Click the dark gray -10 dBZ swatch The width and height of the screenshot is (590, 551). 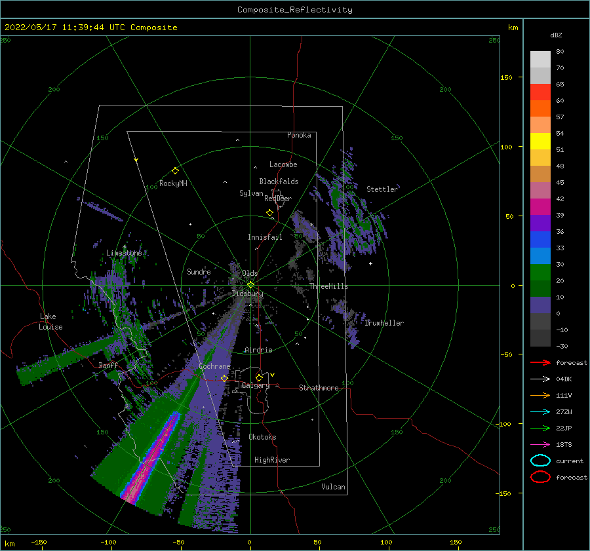pos(540,337)
